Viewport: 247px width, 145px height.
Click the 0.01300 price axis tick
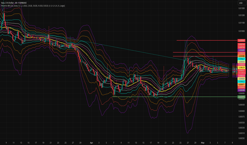tap(241, 8)
